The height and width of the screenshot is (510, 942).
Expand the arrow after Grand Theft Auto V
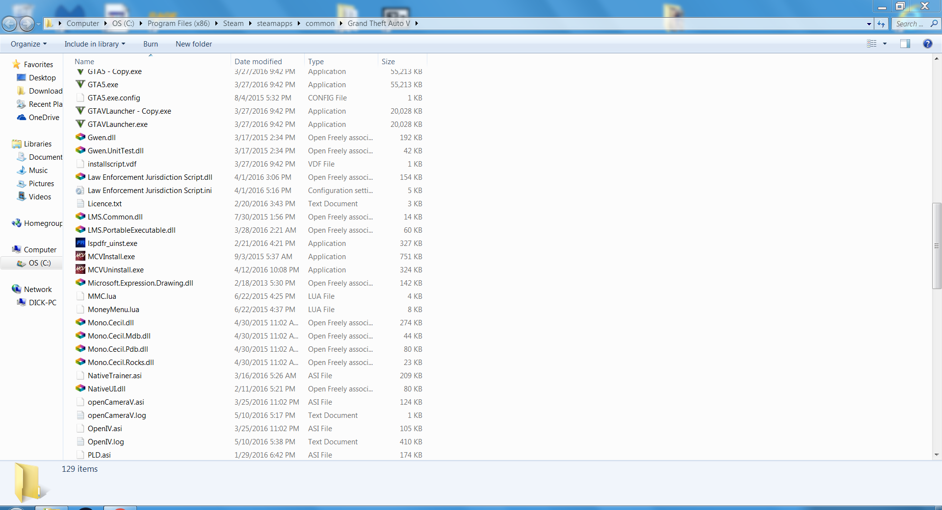point(417,24)
